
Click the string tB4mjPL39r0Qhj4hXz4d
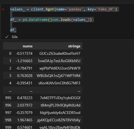60,105
